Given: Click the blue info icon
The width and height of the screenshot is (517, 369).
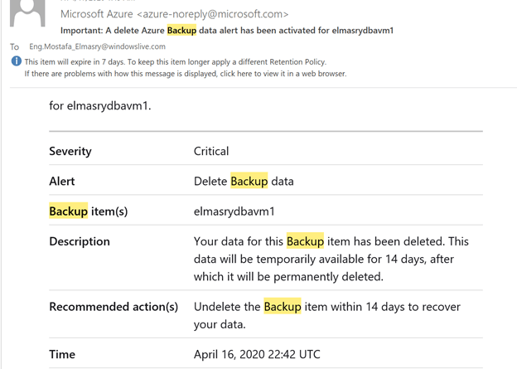Looking at the screenshot, I should coord(16,61).
